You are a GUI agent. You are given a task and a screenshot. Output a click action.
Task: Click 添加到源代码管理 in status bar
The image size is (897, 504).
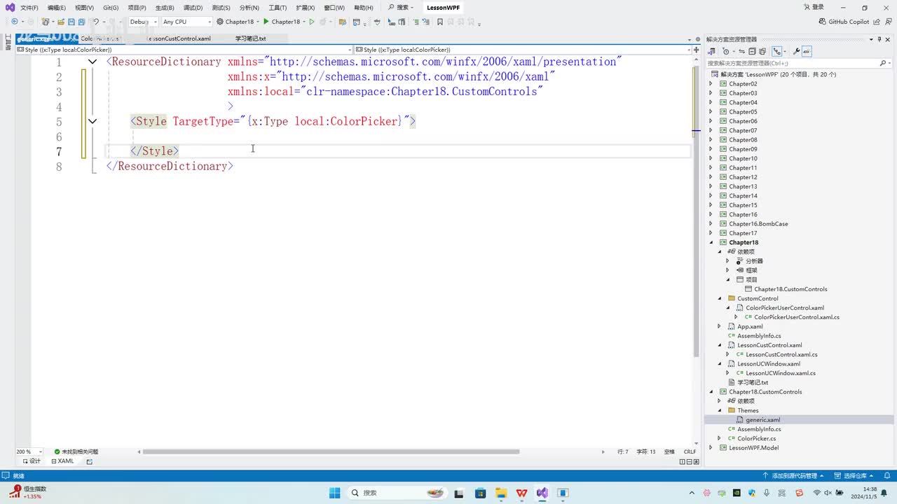[793, 476]
